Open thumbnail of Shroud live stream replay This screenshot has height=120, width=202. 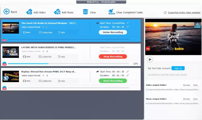(11, 76)
